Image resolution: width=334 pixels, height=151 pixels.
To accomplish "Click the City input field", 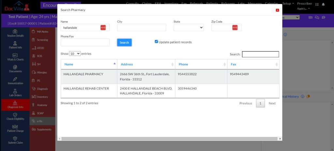I will (x=142, y=28).
